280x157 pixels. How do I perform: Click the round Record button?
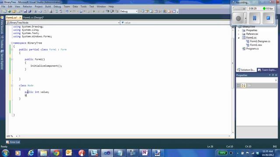pos(238,18)
